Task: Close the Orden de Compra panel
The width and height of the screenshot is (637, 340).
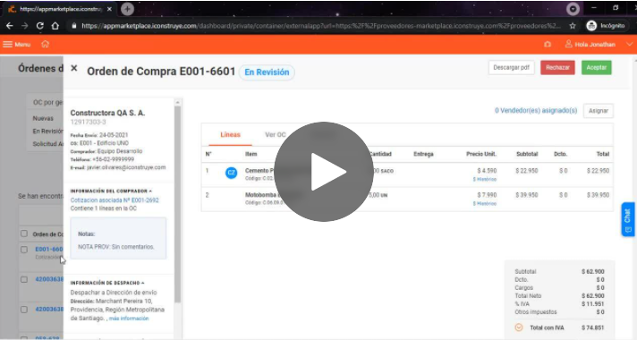Action: coord(74,68)
